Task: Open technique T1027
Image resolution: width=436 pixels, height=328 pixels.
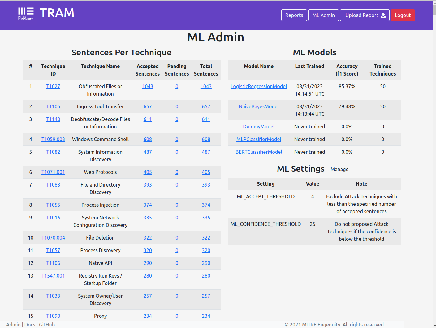Action: tap(53, 86)
